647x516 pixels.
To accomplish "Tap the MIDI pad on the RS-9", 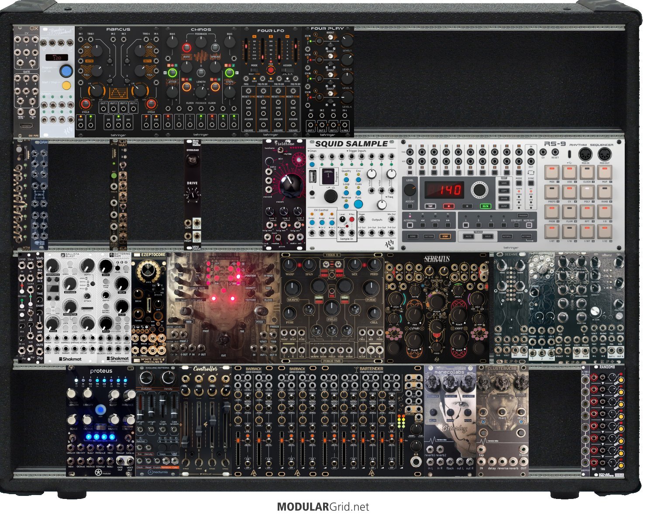I will (552, 173).
